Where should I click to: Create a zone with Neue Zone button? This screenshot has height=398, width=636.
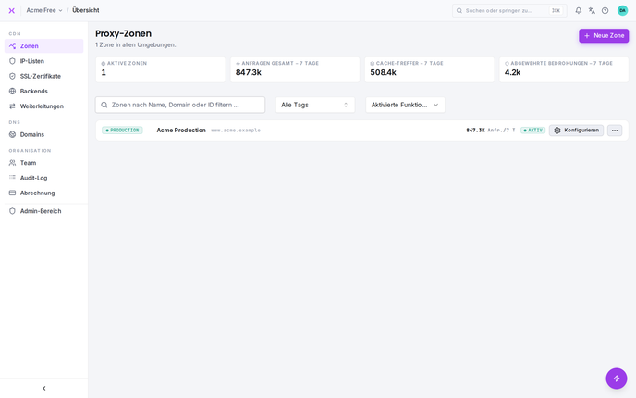[x=604, y=36]
